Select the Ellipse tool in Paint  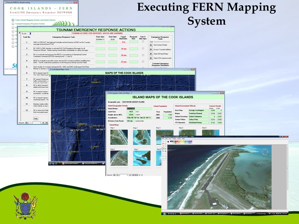click(x=163, y=159)
